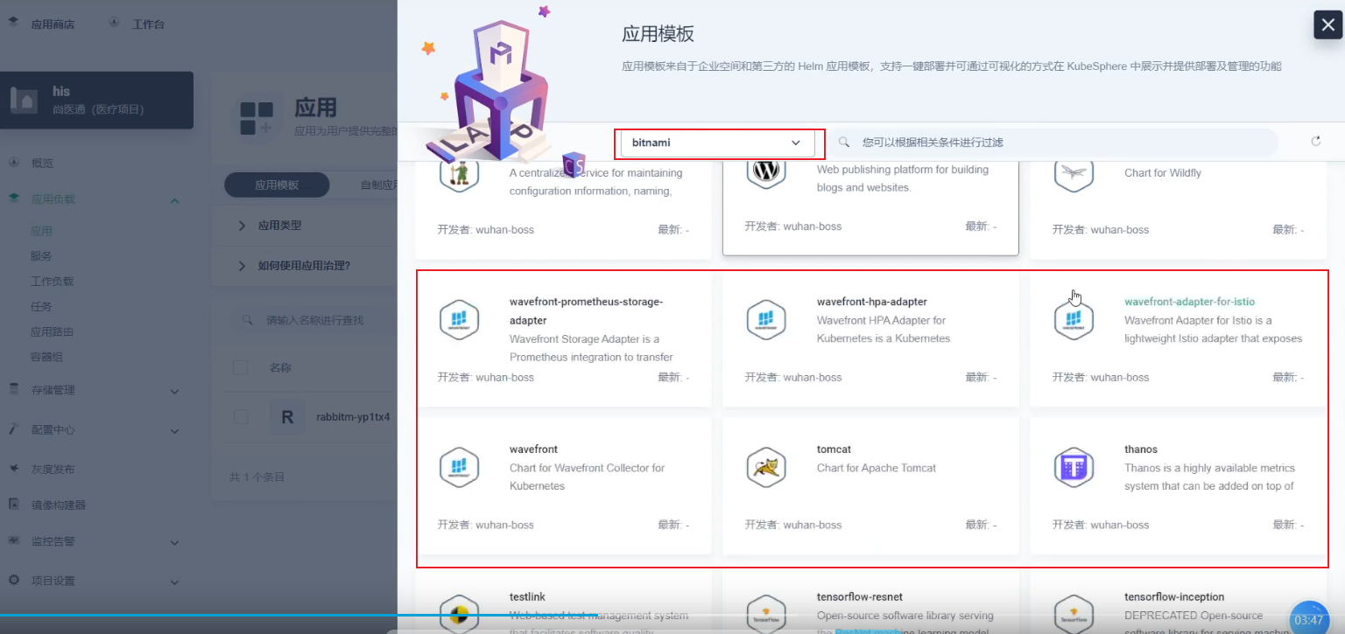Click the tensorflow-resnet chart icon
Screen dimensions: 1345x634
pos(766,614)
